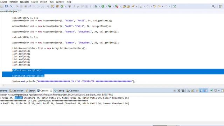Open the New Java Class dropdown arrow
The image size is (224, 126).
[65, 6]
